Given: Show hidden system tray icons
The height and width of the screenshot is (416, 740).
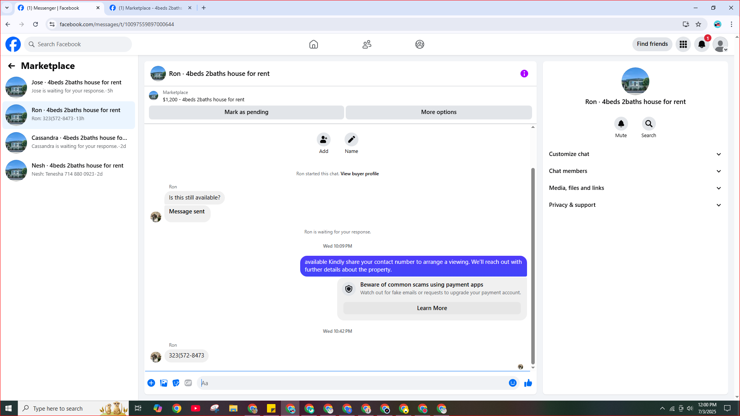Looking at the screenshot, I should [x=662, y=408].
